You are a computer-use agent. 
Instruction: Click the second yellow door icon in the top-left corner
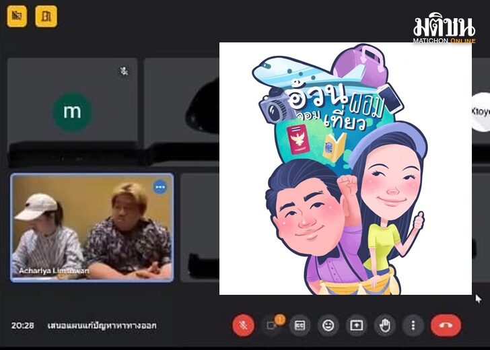coord(46,16)
